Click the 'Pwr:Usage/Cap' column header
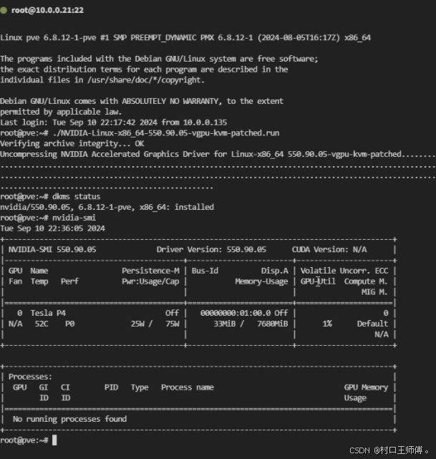Viewport: 436px width, 459px height. pos(150,281)
